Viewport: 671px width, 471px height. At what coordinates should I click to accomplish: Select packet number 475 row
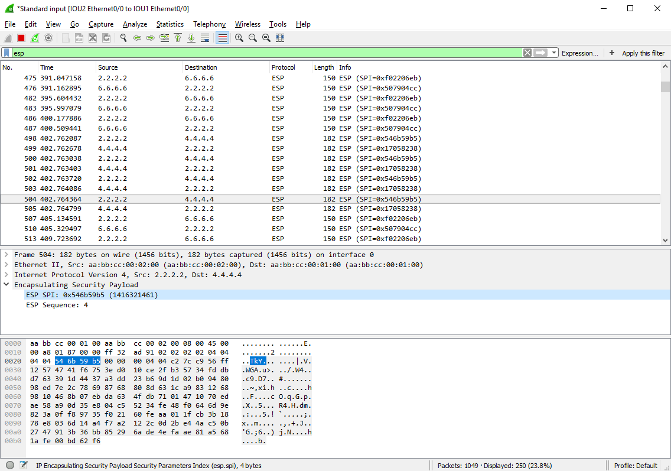click(x=330, y=78)
